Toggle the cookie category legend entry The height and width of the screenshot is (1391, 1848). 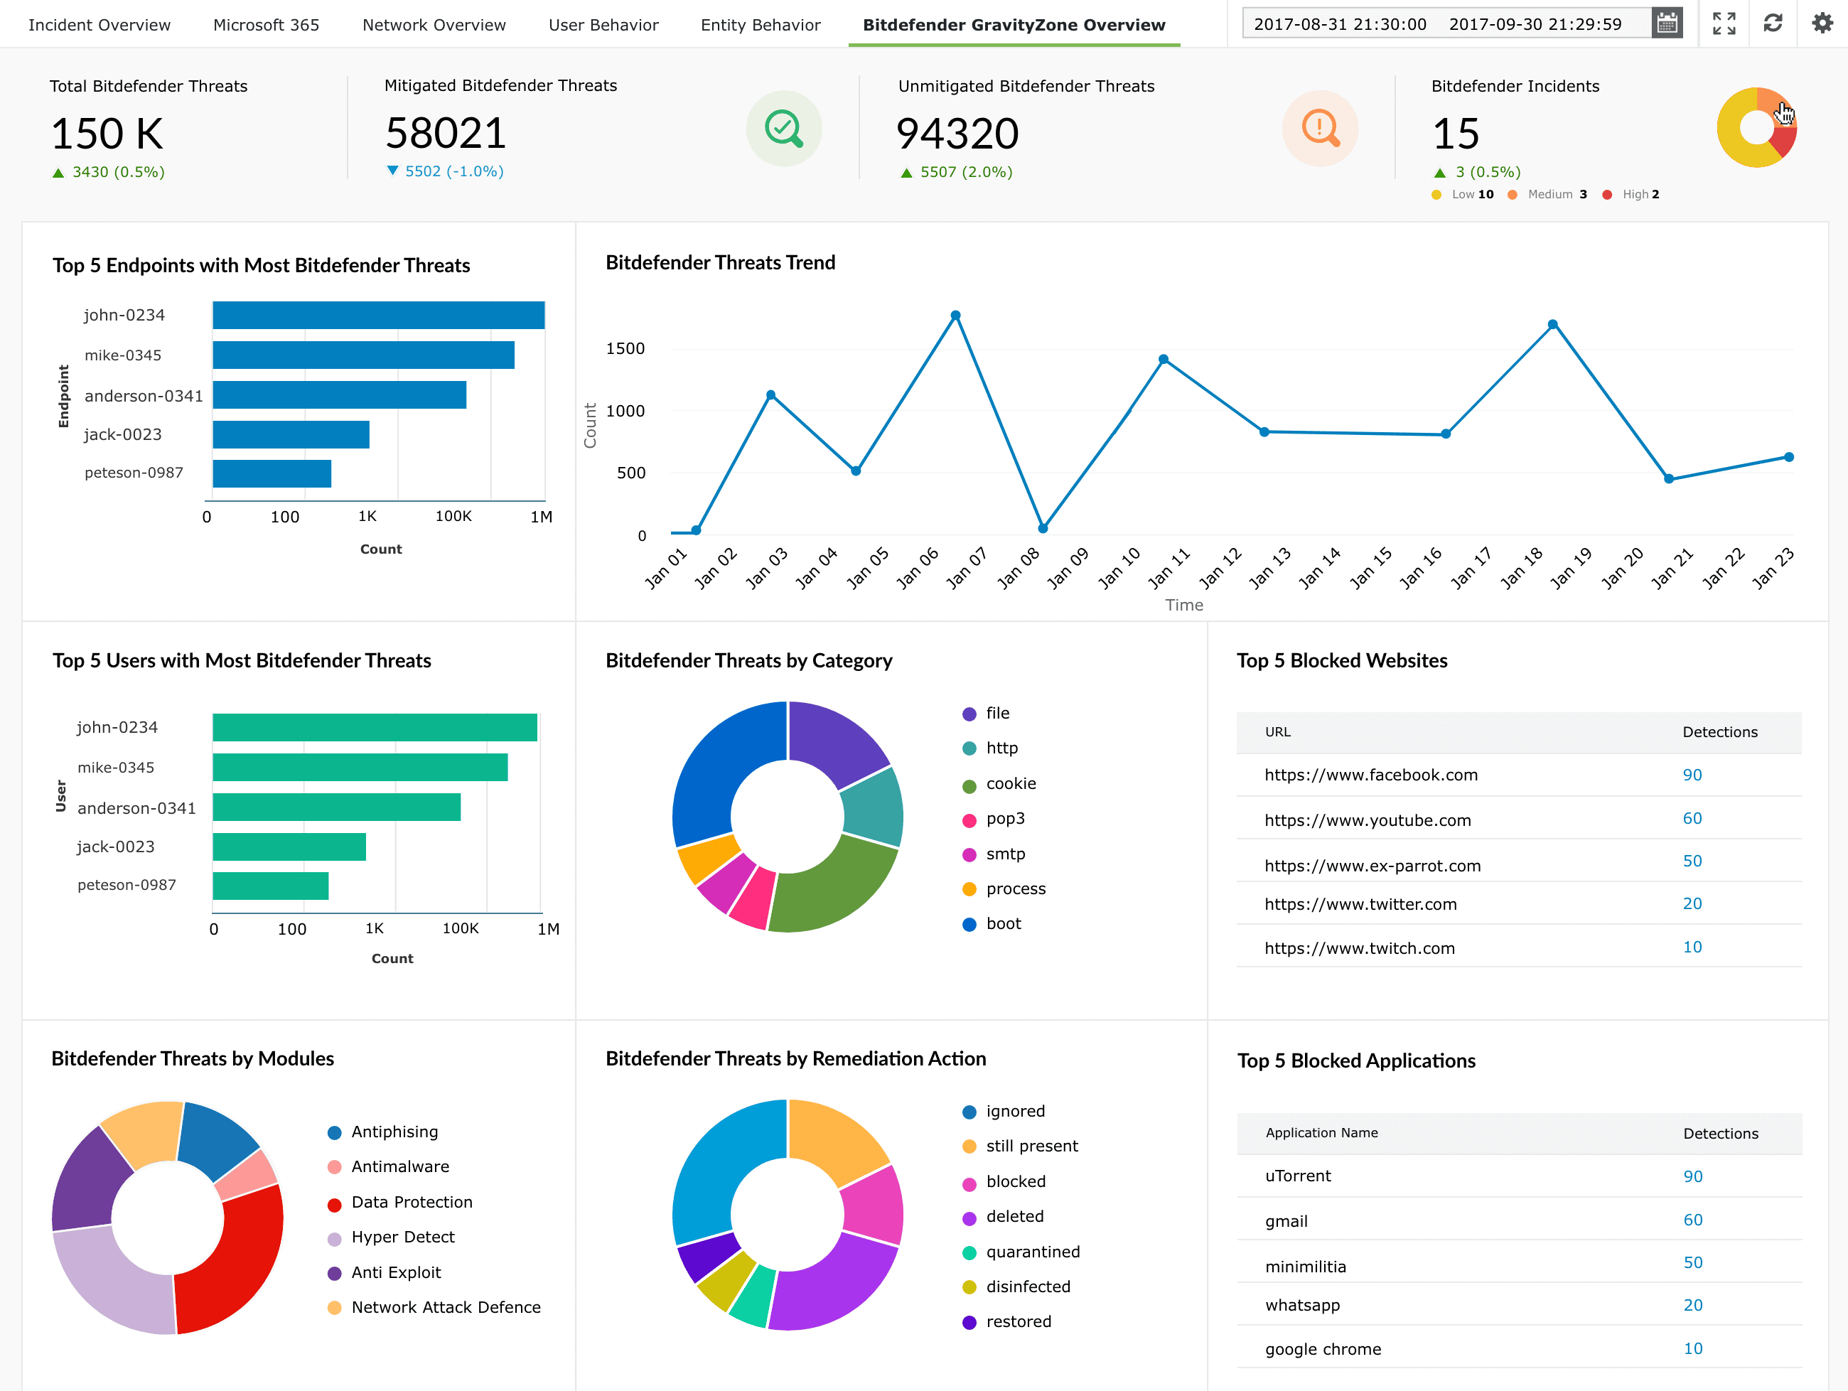(x=999, y=784)
